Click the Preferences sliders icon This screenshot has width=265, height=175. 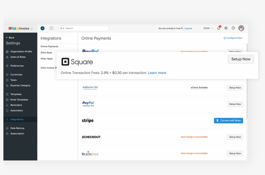[x=7, y=66]
